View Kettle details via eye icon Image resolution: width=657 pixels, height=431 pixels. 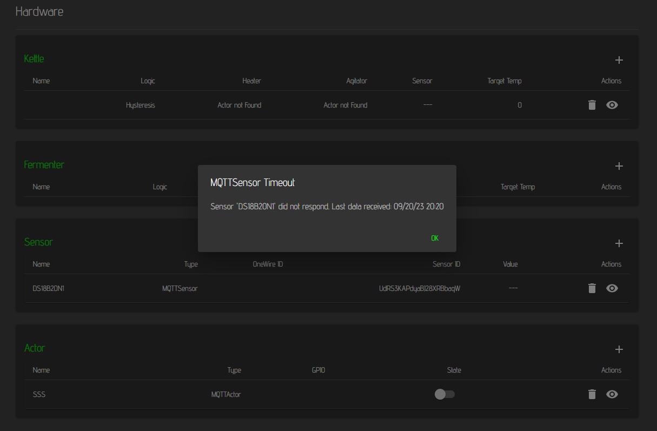[612, 105]
